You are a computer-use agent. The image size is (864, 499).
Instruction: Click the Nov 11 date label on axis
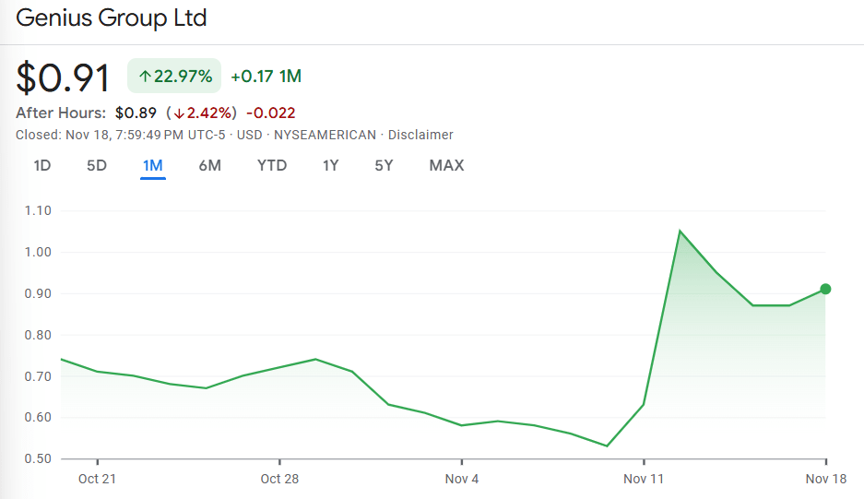pyautogui.click(x=645, y=479)
